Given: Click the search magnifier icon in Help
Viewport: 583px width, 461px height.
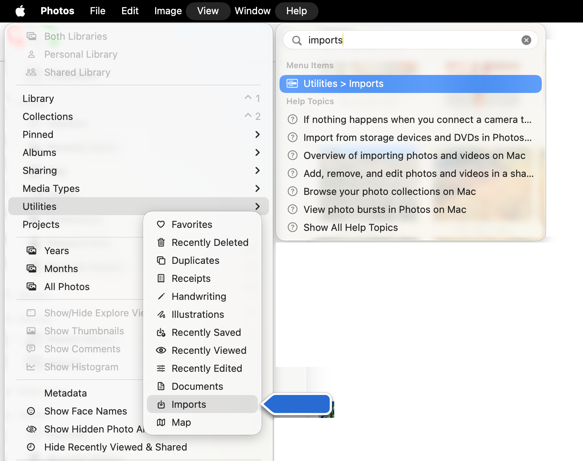Looking at the screenshot, I should point(297,40).
